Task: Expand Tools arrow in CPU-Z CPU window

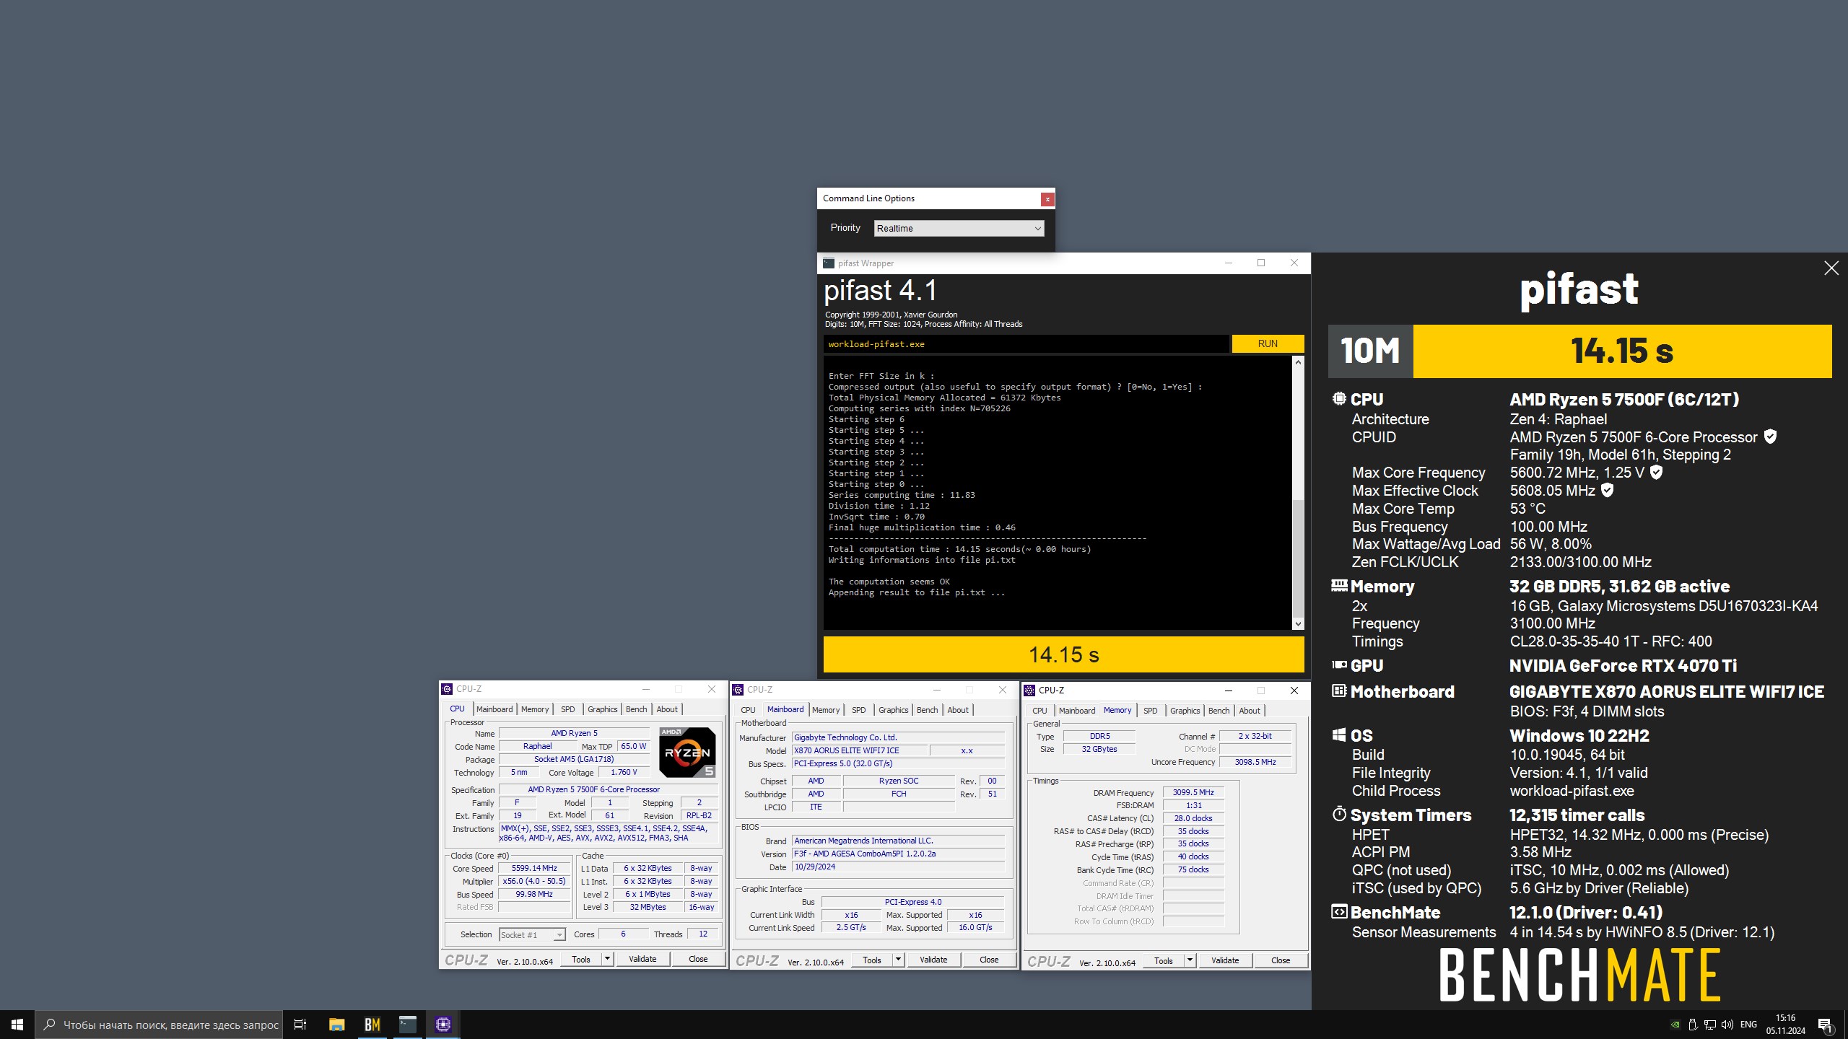Action: click(x=607, y=959)
